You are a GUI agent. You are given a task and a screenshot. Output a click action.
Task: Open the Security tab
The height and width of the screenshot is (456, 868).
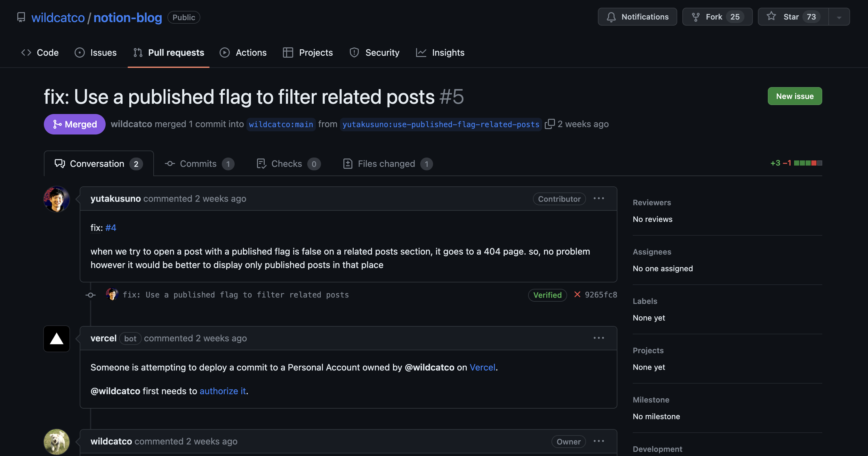pyautogui.click(x=374, y=53)
